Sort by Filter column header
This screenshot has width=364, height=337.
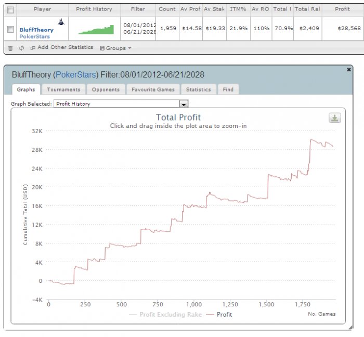click(x=138, y=9)
